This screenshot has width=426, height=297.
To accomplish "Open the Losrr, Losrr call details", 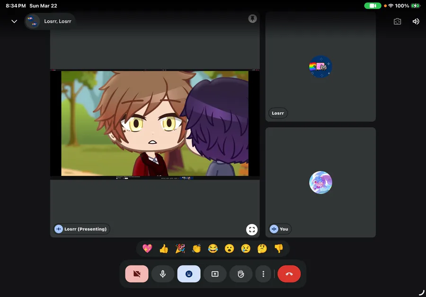I will pyautogui.click(x=50, y=21).
